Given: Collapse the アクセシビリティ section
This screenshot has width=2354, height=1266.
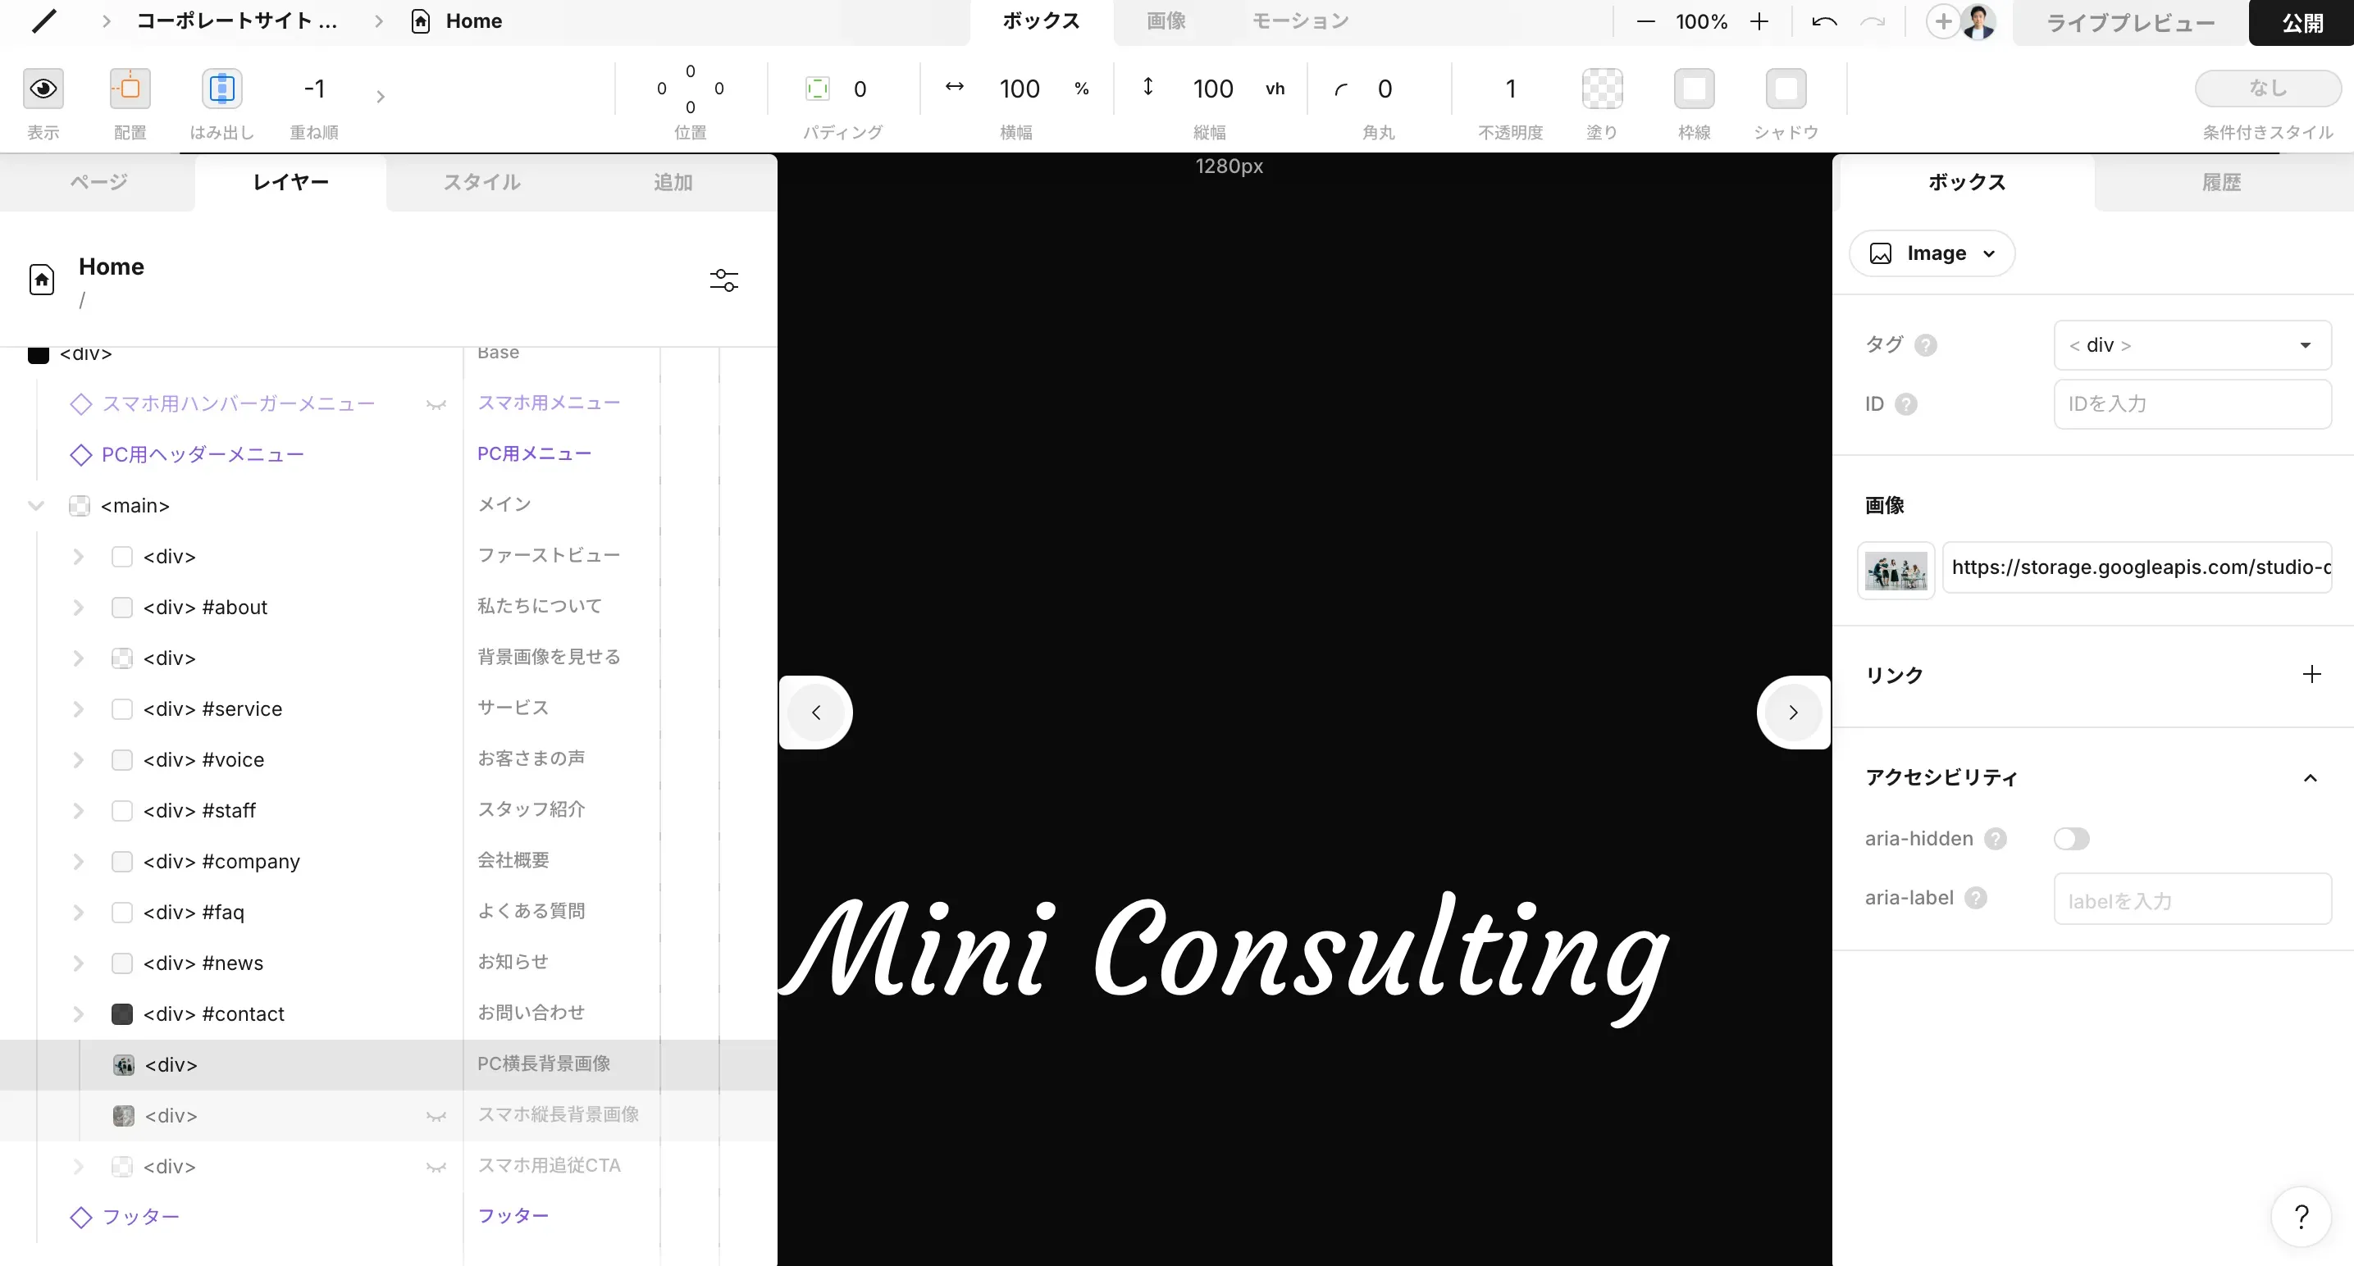Looking at the screenshot, I should (x=2309, y=778).
